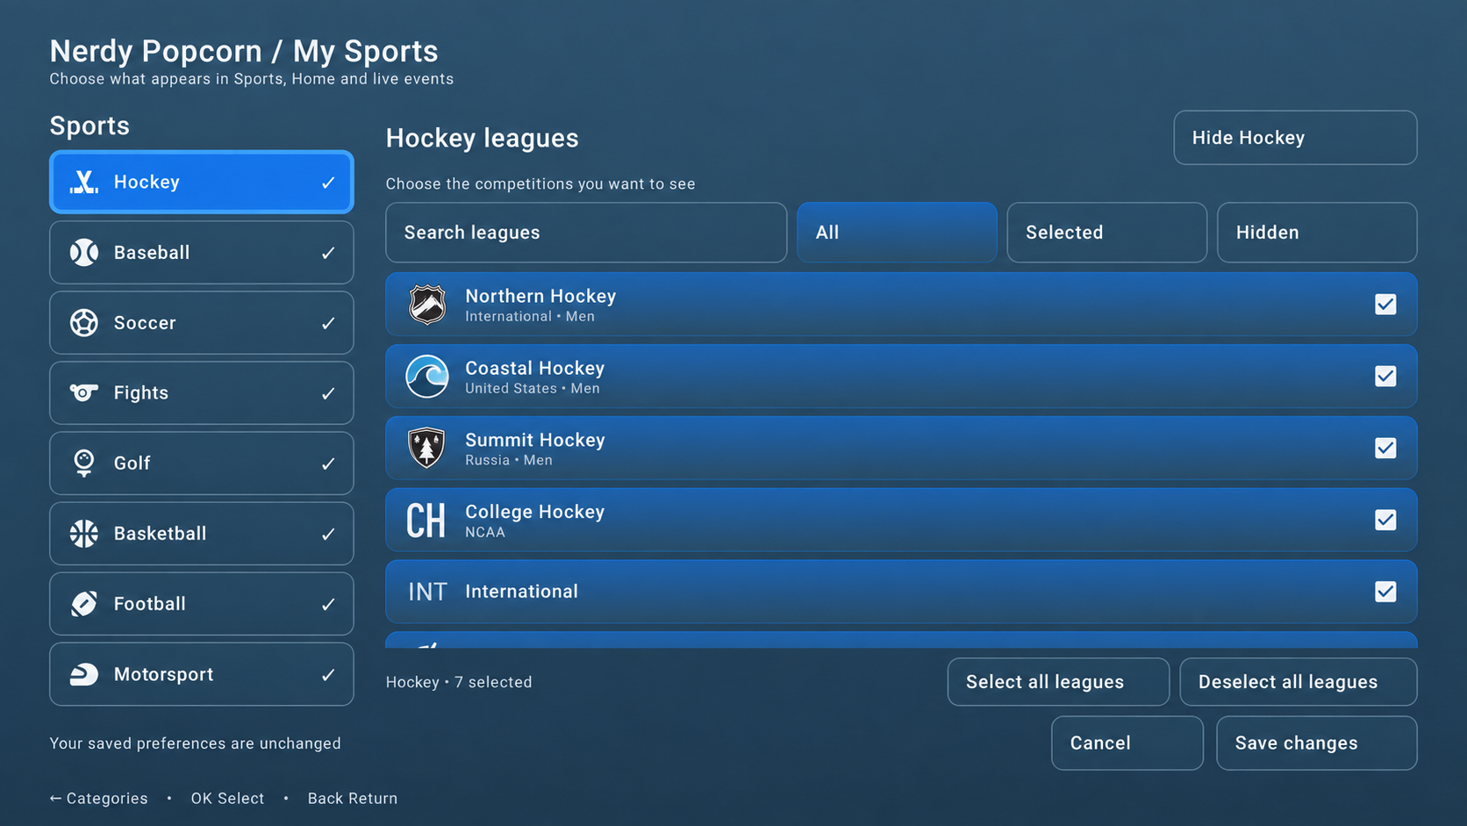Open the Football sport category

click(x=202, y=604)
